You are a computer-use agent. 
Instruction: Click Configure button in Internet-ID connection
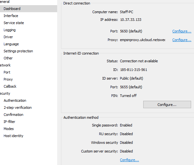(167, 105)
